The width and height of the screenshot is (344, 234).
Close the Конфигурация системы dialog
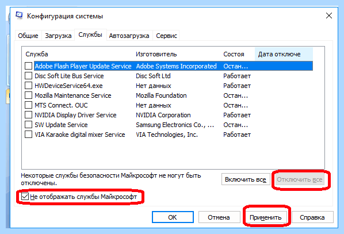(x=329, y=16)
